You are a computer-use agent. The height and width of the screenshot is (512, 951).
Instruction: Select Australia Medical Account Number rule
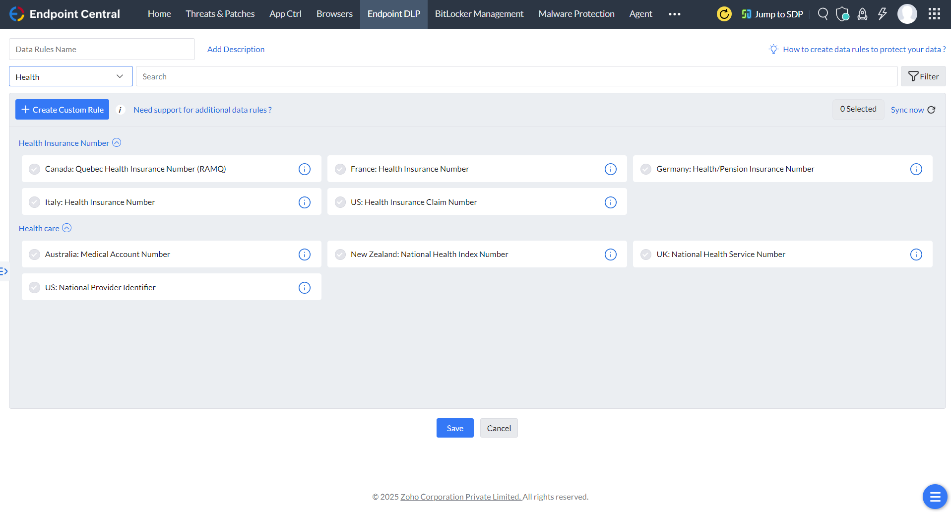tap(34, 255)
